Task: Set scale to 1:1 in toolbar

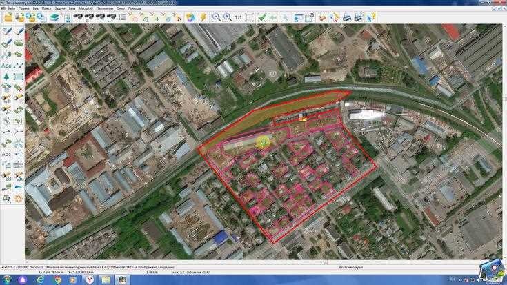Action: click(239, 17)
